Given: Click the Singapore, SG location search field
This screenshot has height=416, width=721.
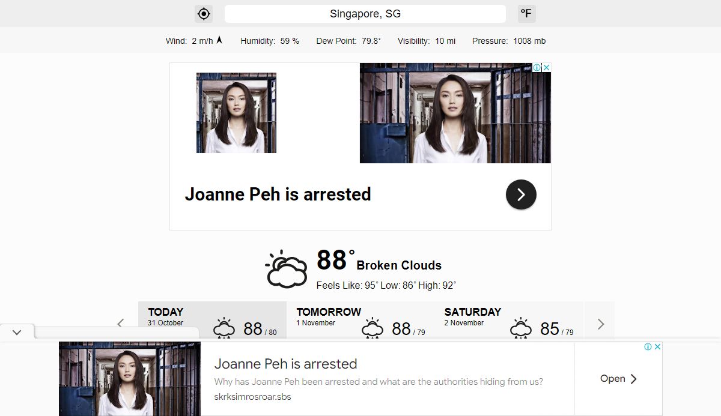Looking at the screenshot, I should click(x=365, y=14).
